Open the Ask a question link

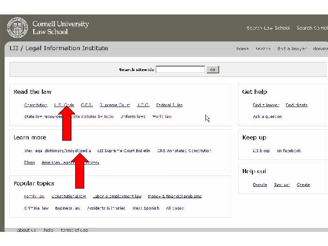coord(267,117)
